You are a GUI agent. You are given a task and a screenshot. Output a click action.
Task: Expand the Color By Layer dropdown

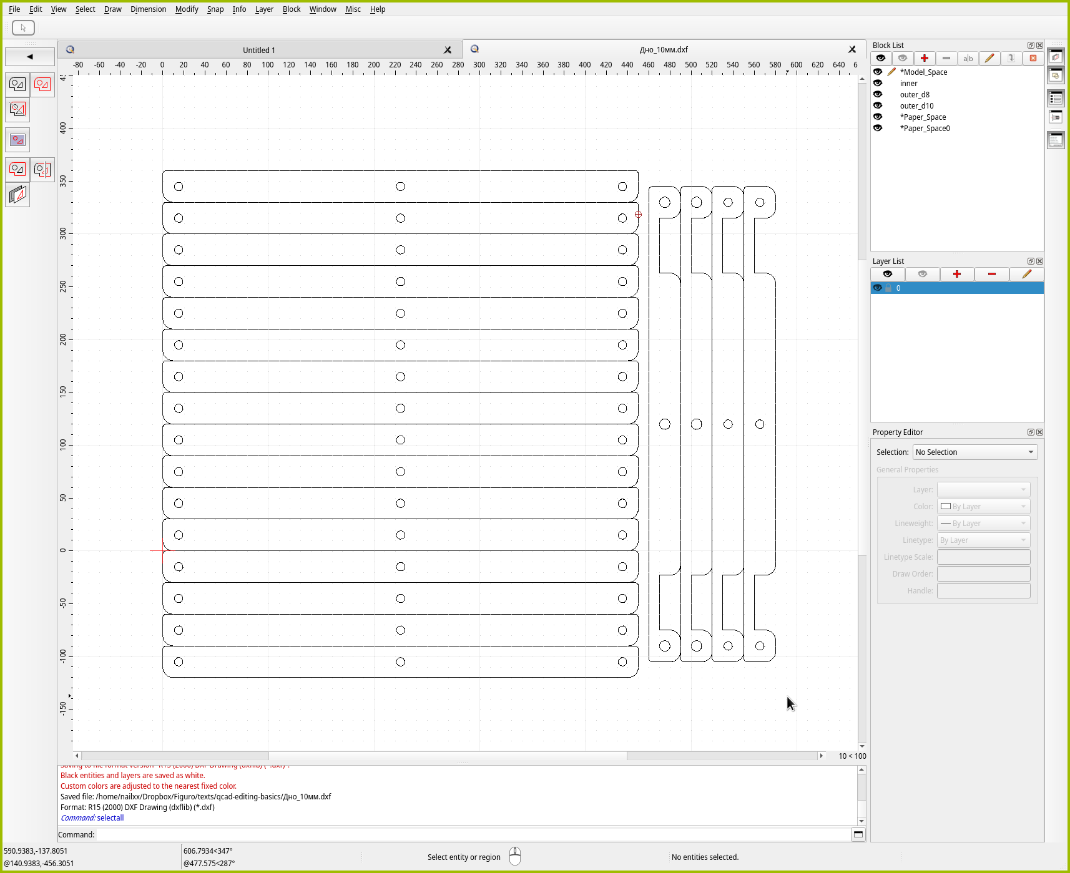[983, 506]
